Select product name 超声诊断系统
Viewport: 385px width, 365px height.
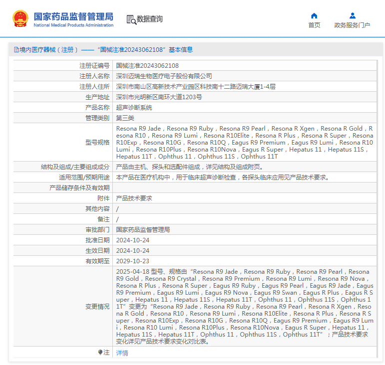tap(134, 108)
